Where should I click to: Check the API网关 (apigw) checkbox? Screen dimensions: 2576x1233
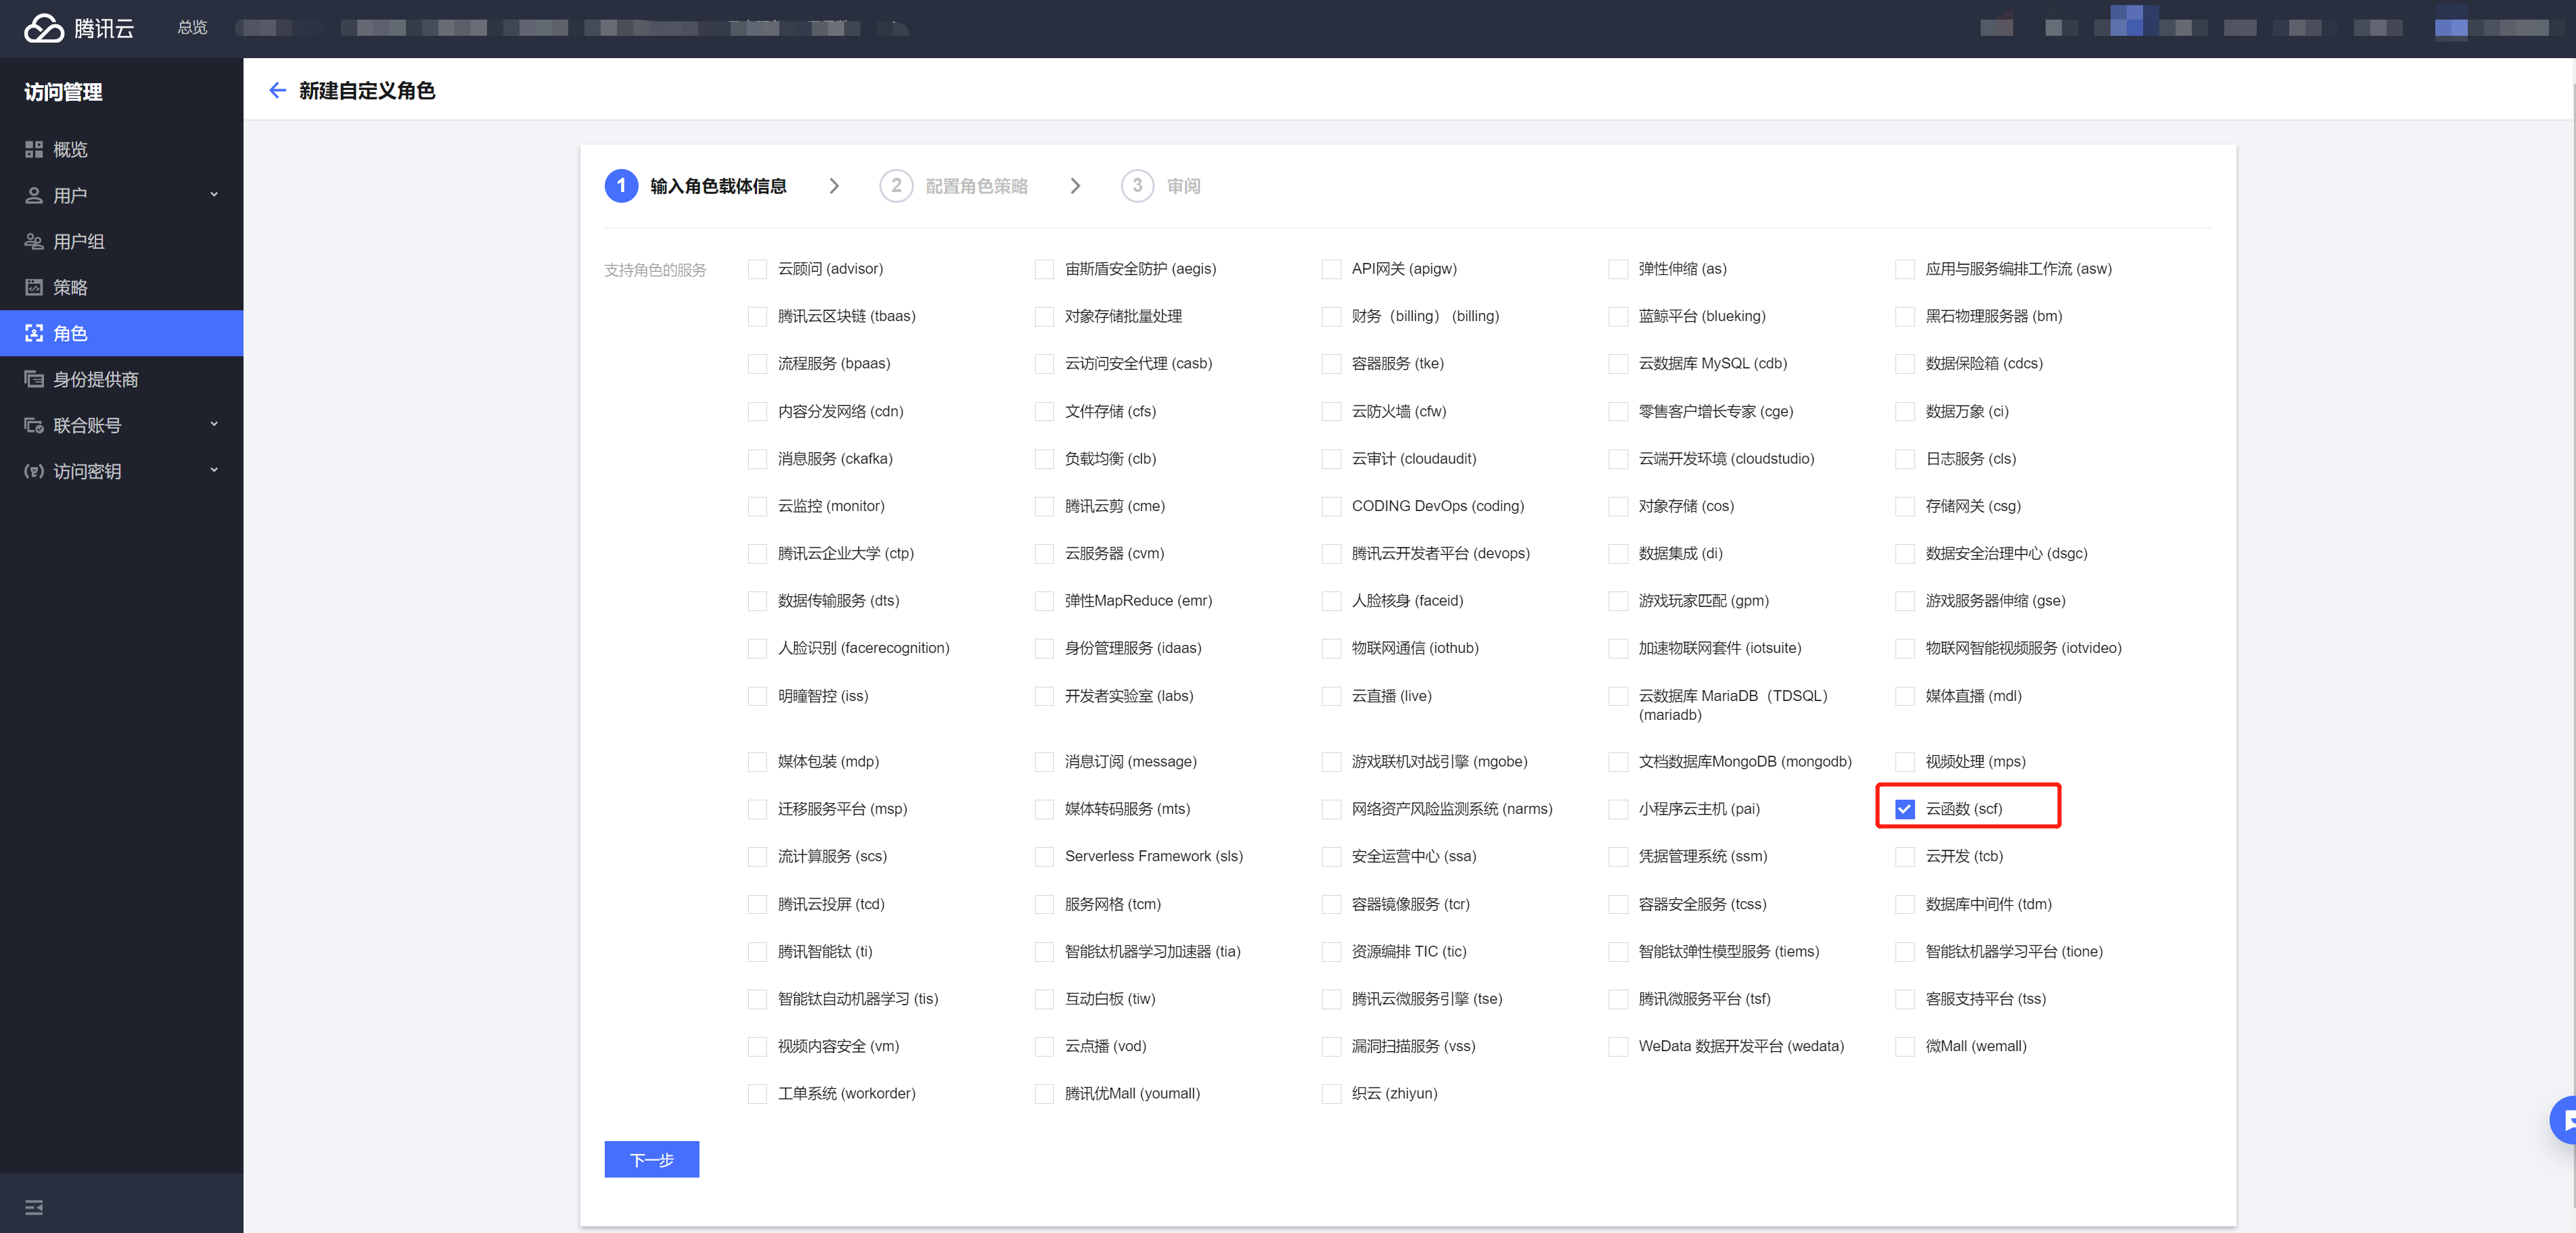tap(1331, 270)
